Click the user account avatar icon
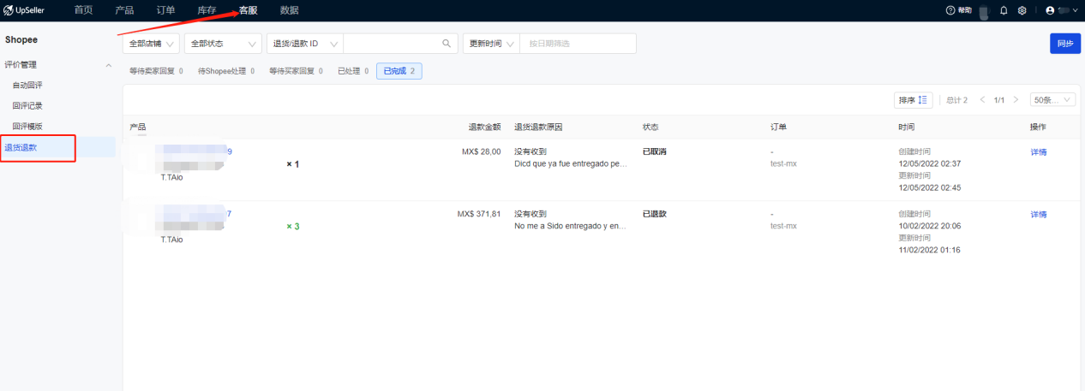Screen dimensions: 1085x391 [x=1051, y=10]
